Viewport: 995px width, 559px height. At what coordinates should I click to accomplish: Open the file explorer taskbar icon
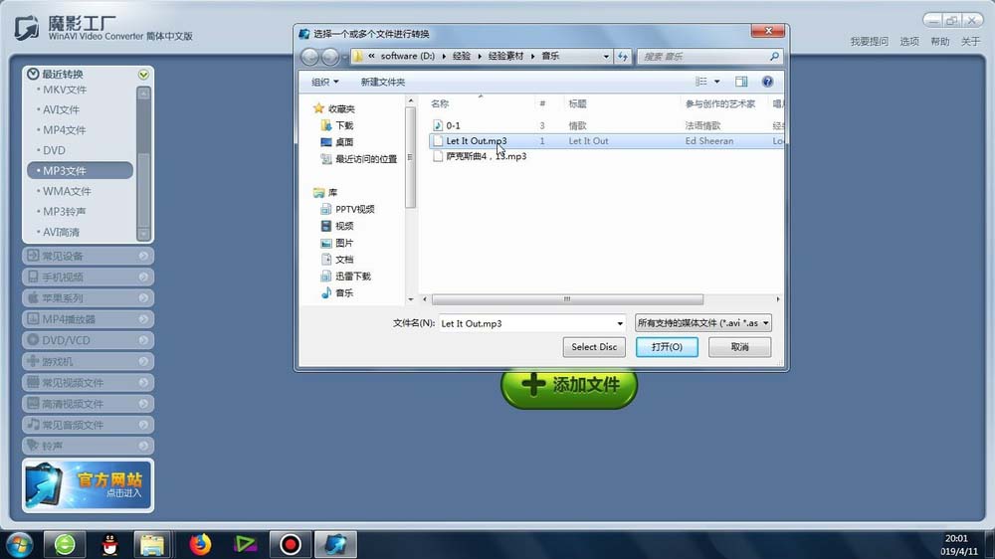pyautogui.click(x=152, y=544)
